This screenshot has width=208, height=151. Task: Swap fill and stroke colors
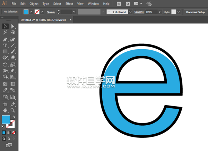[14, 117]
